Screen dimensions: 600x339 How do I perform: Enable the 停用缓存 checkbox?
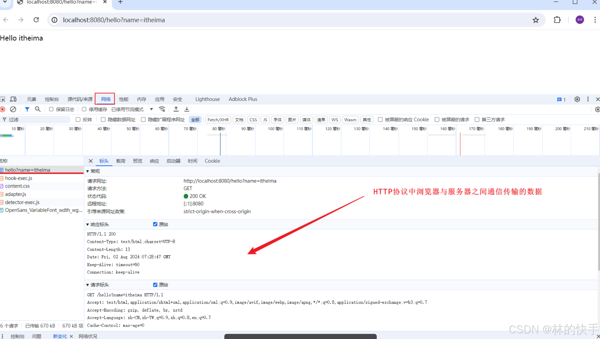(x=84, y=109)
